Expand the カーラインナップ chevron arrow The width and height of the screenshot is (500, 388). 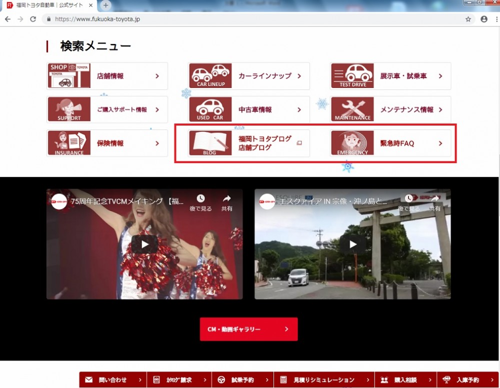pyautogui.click(x=299, y=76)
